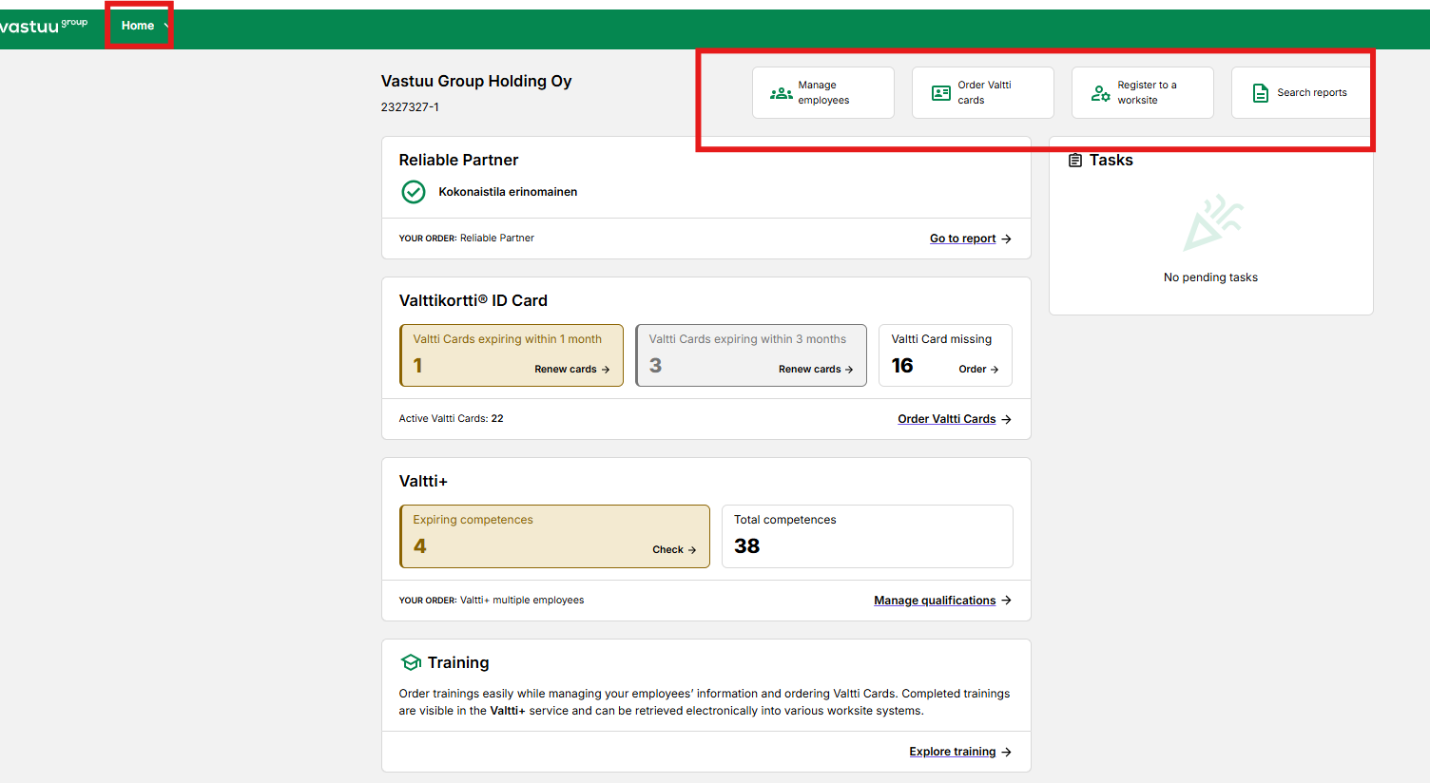Open the Order Valtti Cards link
The image size is (1430, 783).
click(947, 419)
